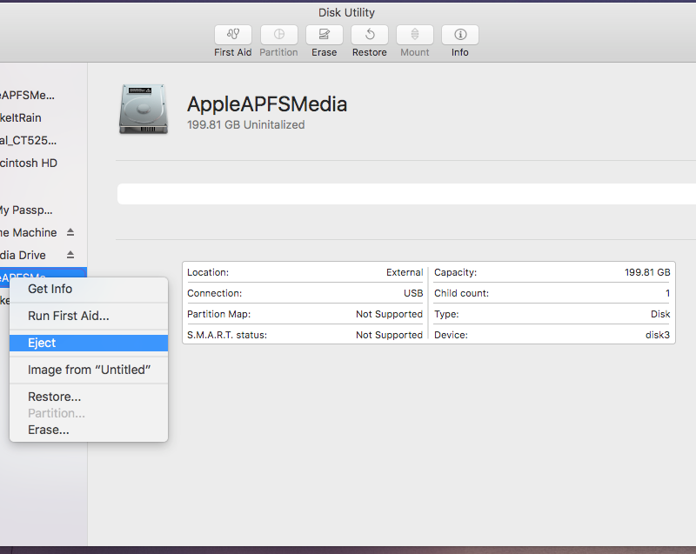This screenshot has height=554, width=696.
Task: Click the Device value "disk3"
Action: pos(658,335)
